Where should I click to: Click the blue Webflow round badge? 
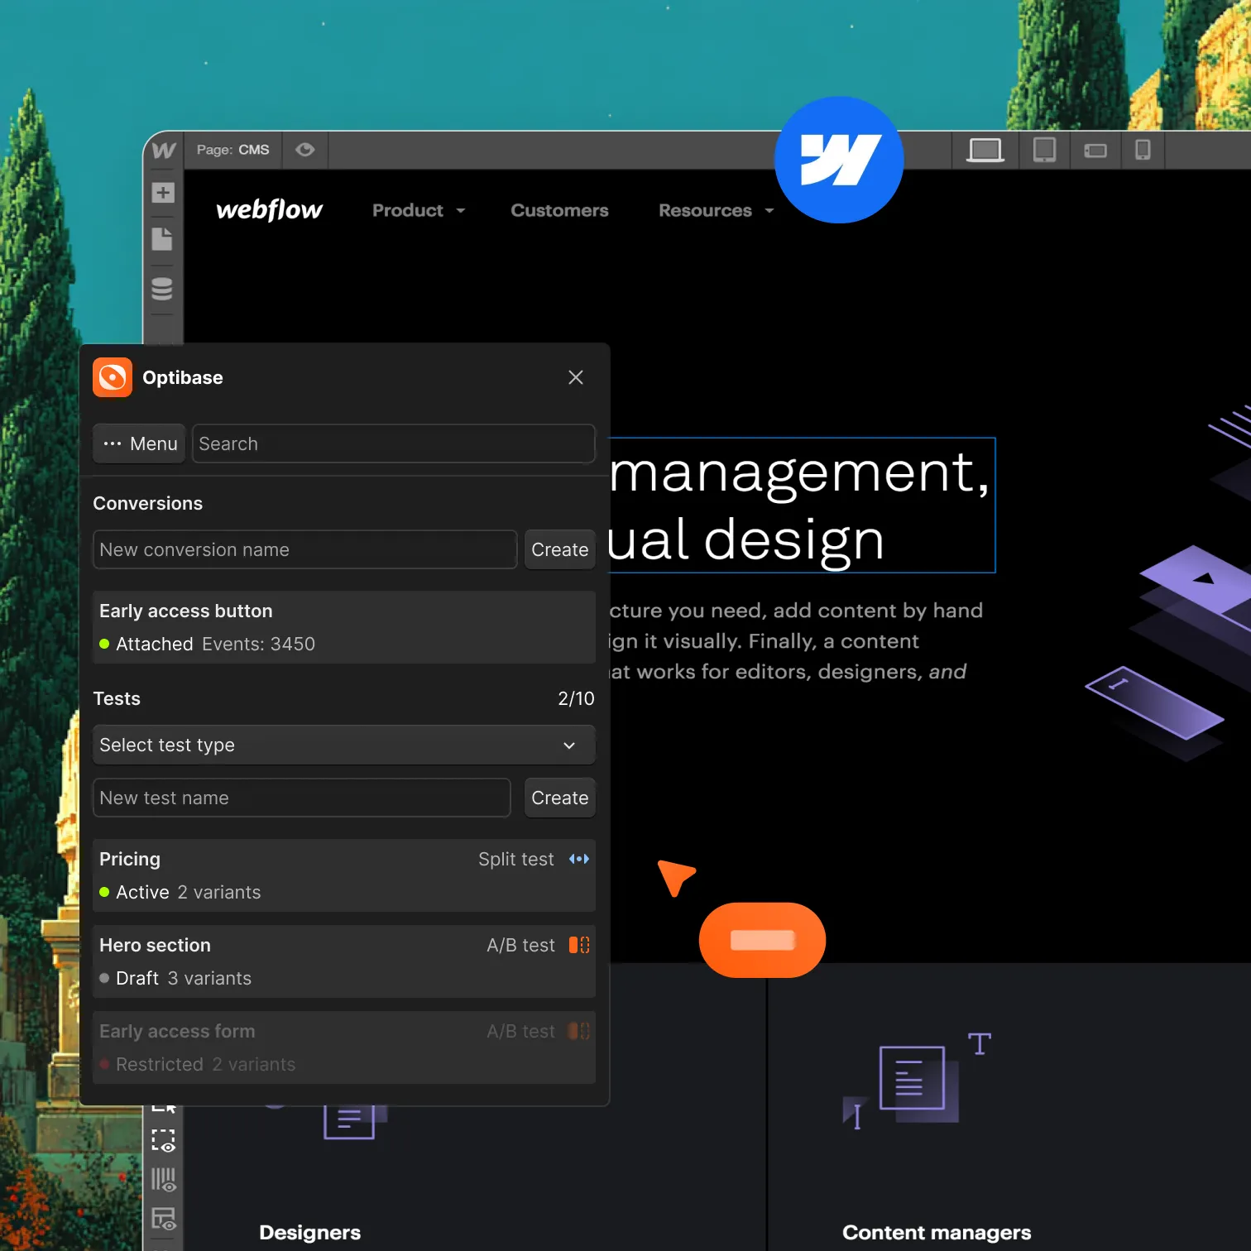[x=839, y=160]
